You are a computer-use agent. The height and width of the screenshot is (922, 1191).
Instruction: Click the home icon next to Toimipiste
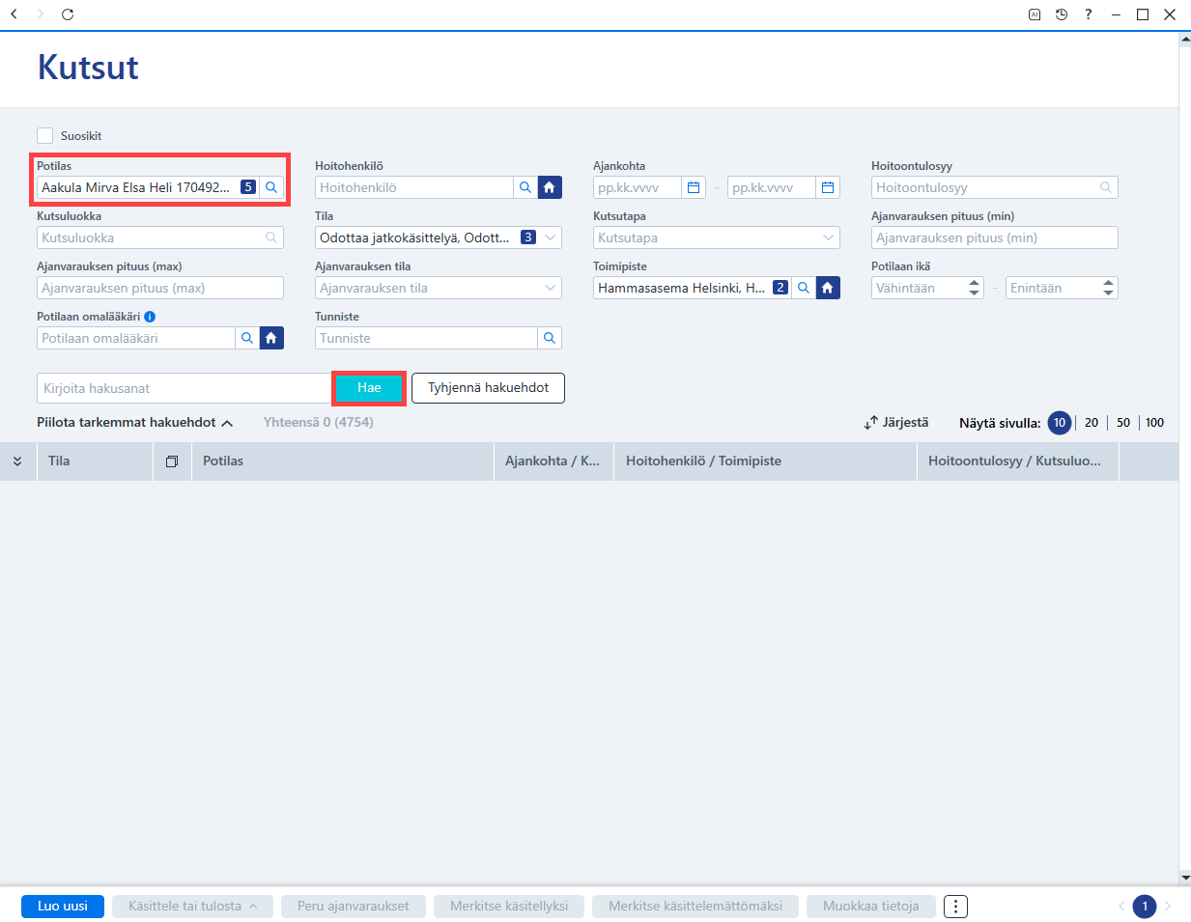coord(828,288)
